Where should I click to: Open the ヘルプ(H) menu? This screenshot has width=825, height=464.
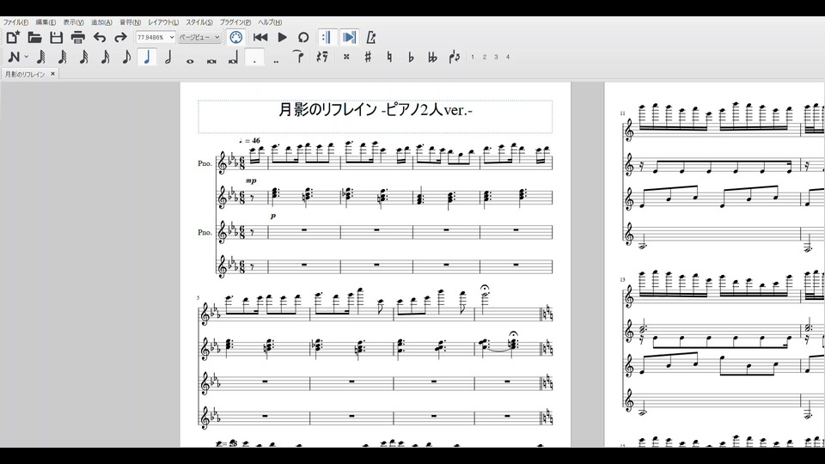pyautogui.click(x=270, y=22)
